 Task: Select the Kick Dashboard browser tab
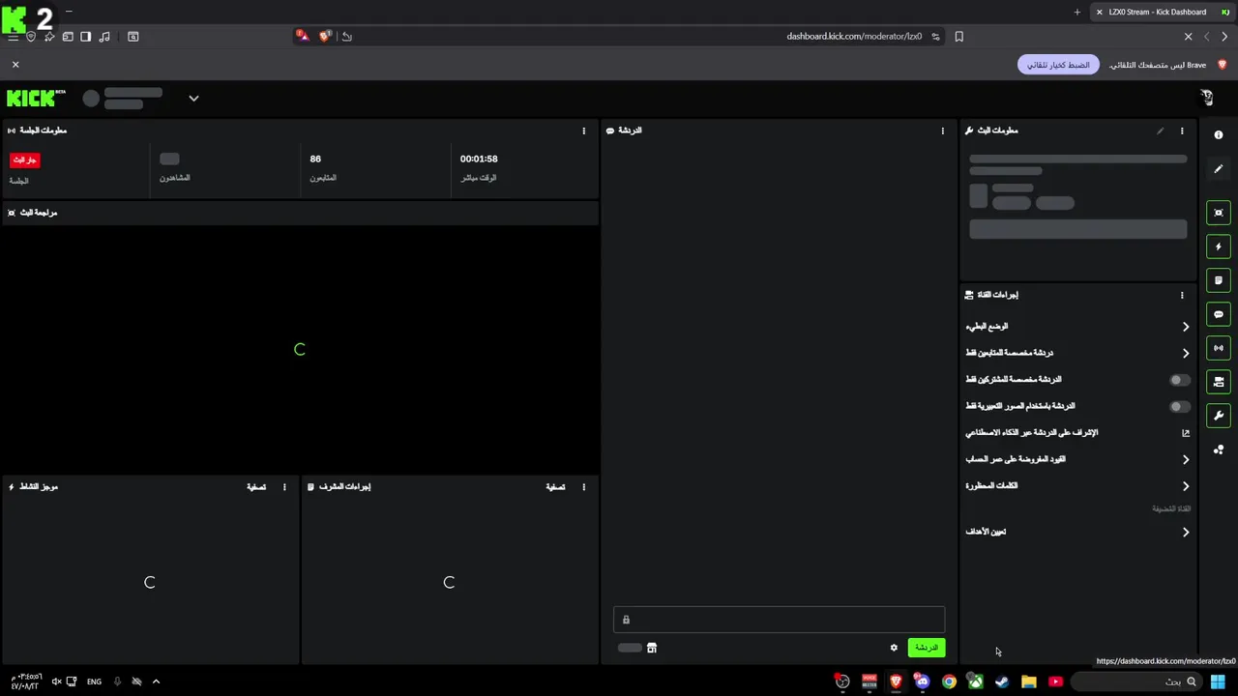tap(1163, 12)
